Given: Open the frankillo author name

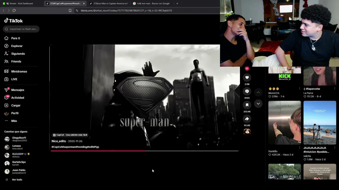Looking at the screenshot, I should 273,151.
